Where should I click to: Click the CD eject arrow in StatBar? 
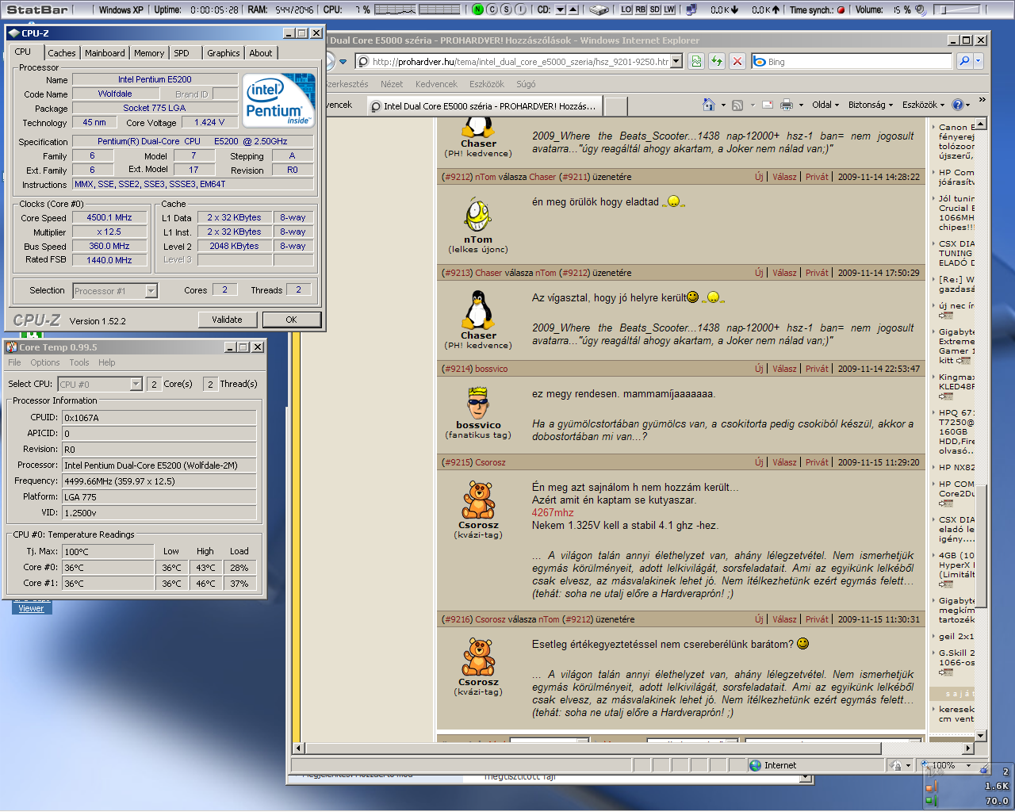point(573,10)
